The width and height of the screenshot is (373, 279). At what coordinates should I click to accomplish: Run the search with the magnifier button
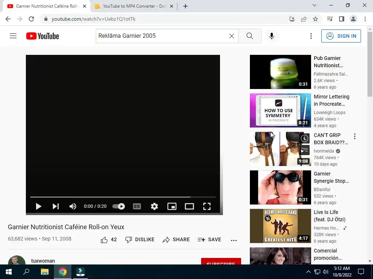(250, 36)
